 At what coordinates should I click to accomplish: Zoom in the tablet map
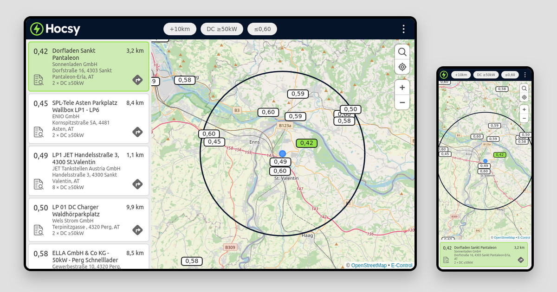[x=402, y=88]
